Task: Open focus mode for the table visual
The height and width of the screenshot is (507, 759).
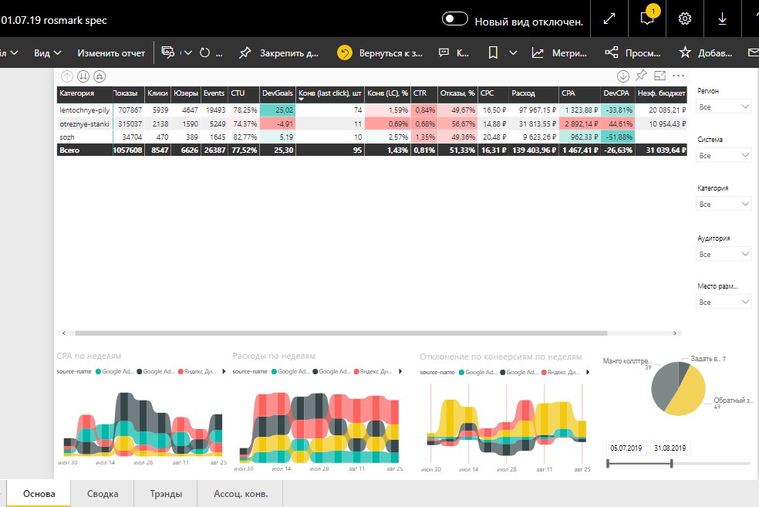Action: pyautogui.click(x=659, y=76)
